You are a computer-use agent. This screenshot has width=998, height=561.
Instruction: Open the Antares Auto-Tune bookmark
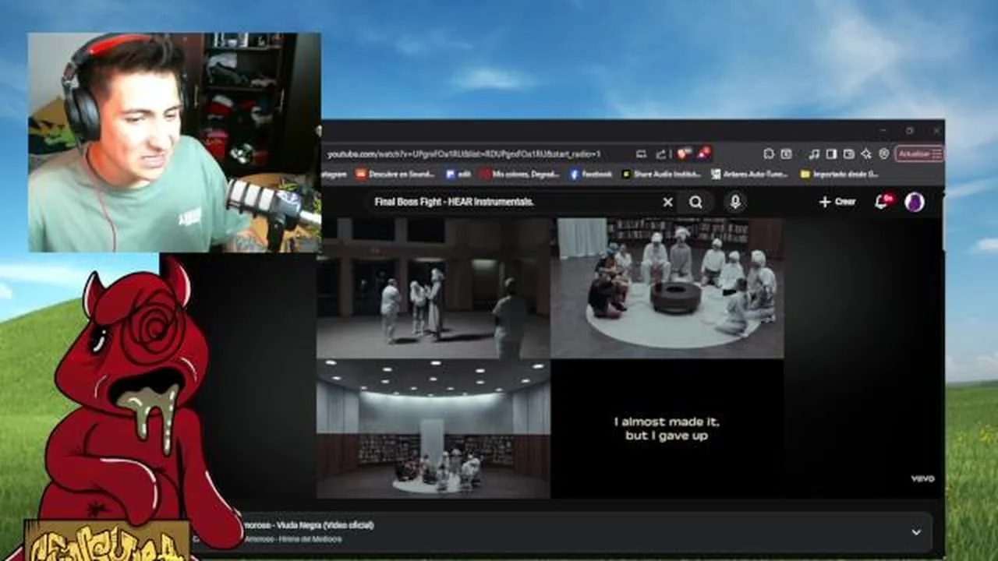click(x=749, y=174)
